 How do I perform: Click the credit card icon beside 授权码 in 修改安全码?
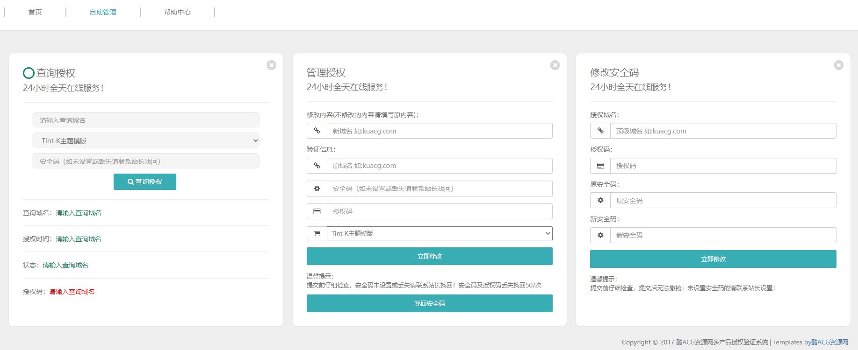click(x=600, y=166)
